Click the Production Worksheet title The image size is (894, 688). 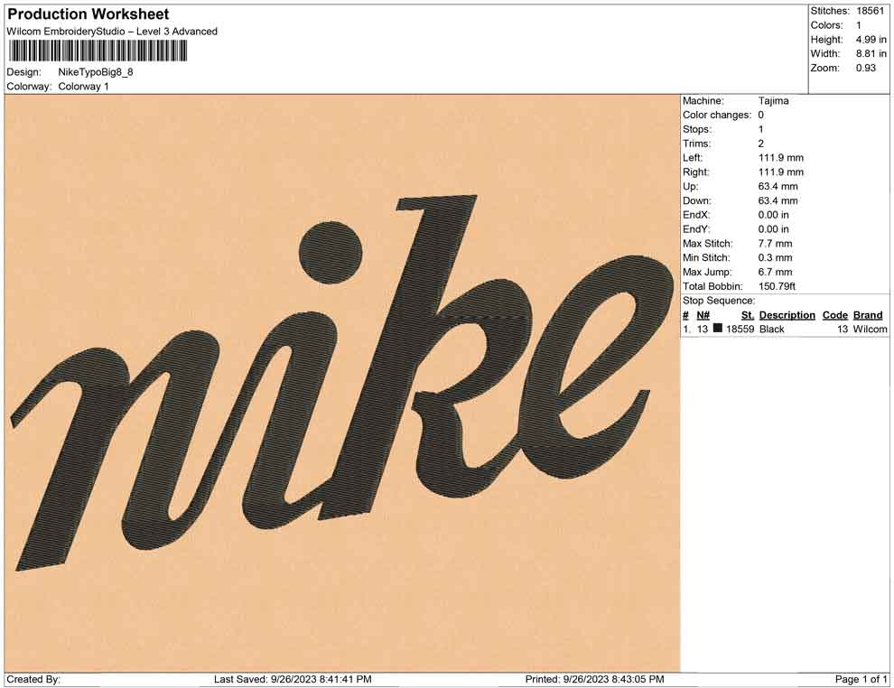[x=88, y=14]
